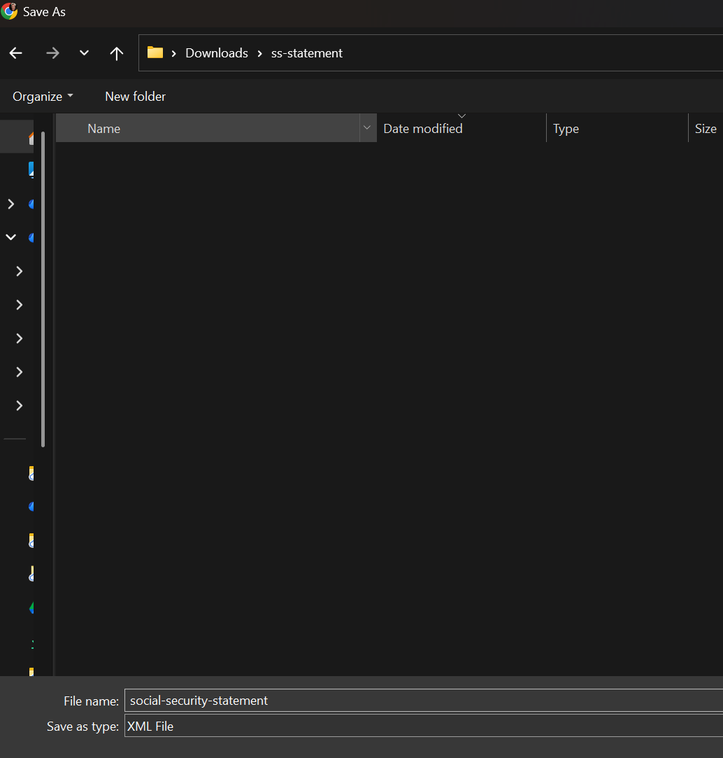Screen dimensions: 723x758
Task: Click the Back navigation arrow
Action: coord(16,53)
